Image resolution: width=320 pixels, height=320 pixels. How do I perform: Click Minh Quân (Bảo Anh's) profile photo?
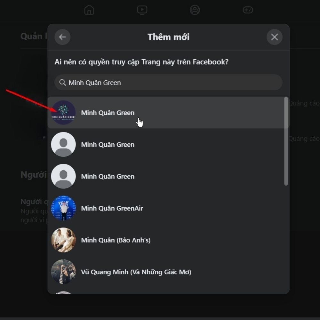point(63,240)
